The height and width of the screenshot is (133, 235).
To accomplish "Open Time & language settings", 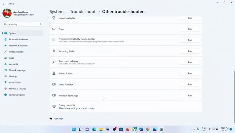I will (23, 70).
